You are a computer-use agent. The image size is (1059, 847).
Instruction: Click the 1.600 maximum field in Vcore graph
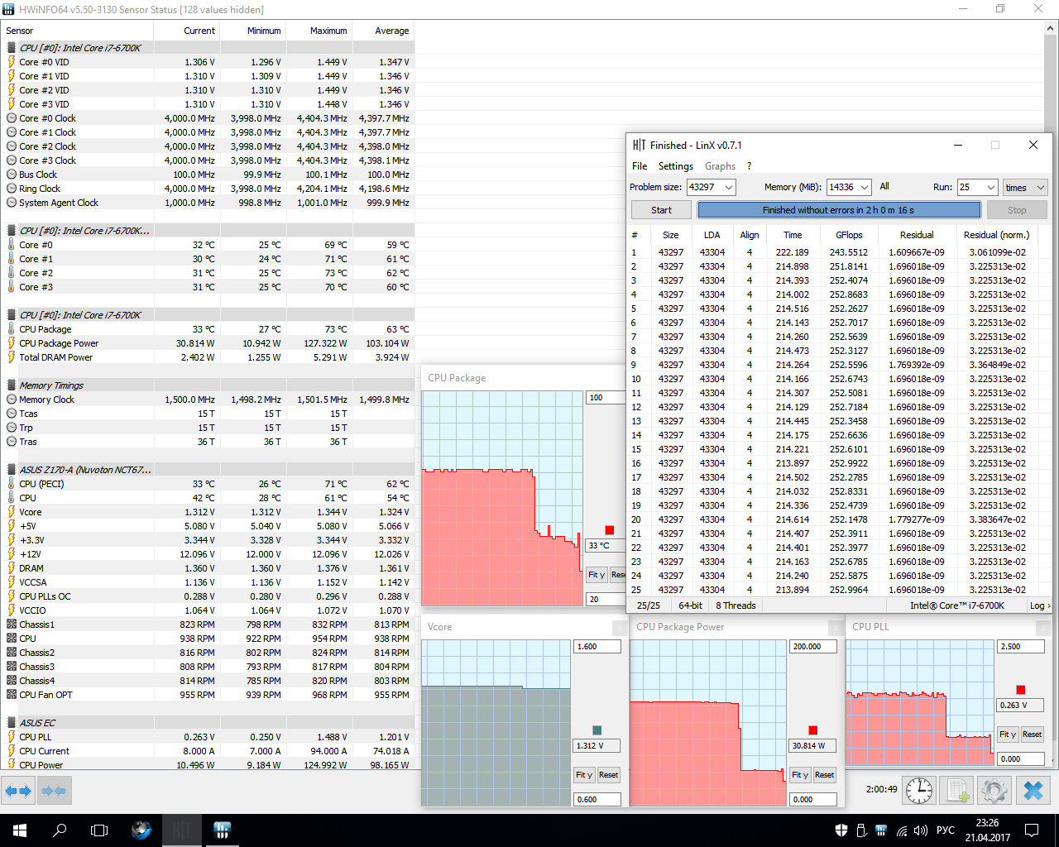click(x=597, y=647)
